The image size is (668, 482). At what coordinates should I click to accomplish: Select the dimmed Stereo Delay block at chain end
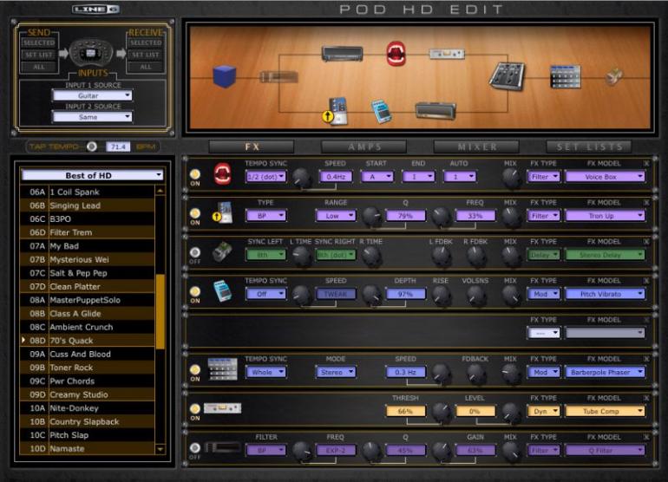pos(613,76)
